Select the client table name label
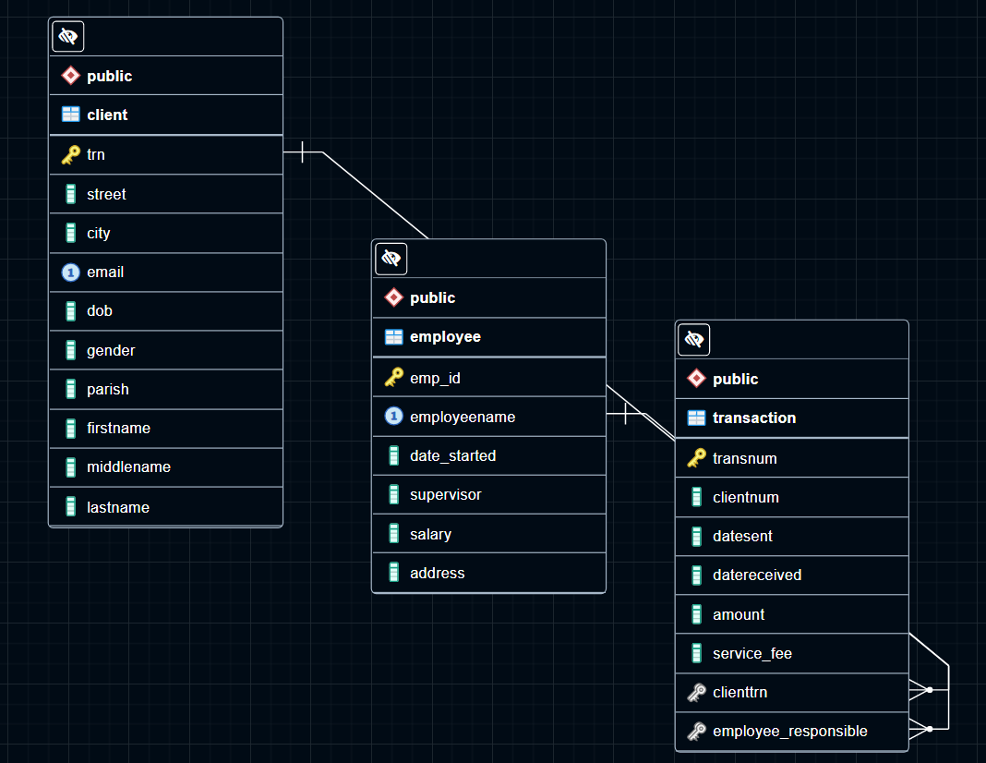This screenshot has height=763, width=986. click(x=107, y=115)
